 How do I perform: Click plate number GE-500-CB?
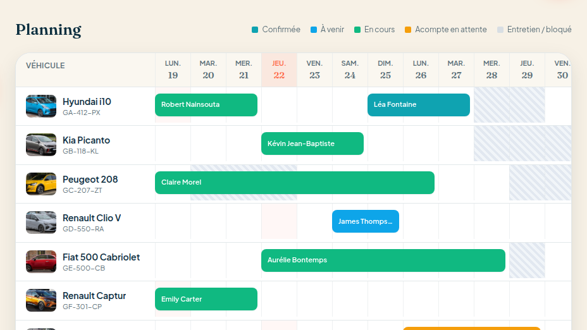[84, 268]
